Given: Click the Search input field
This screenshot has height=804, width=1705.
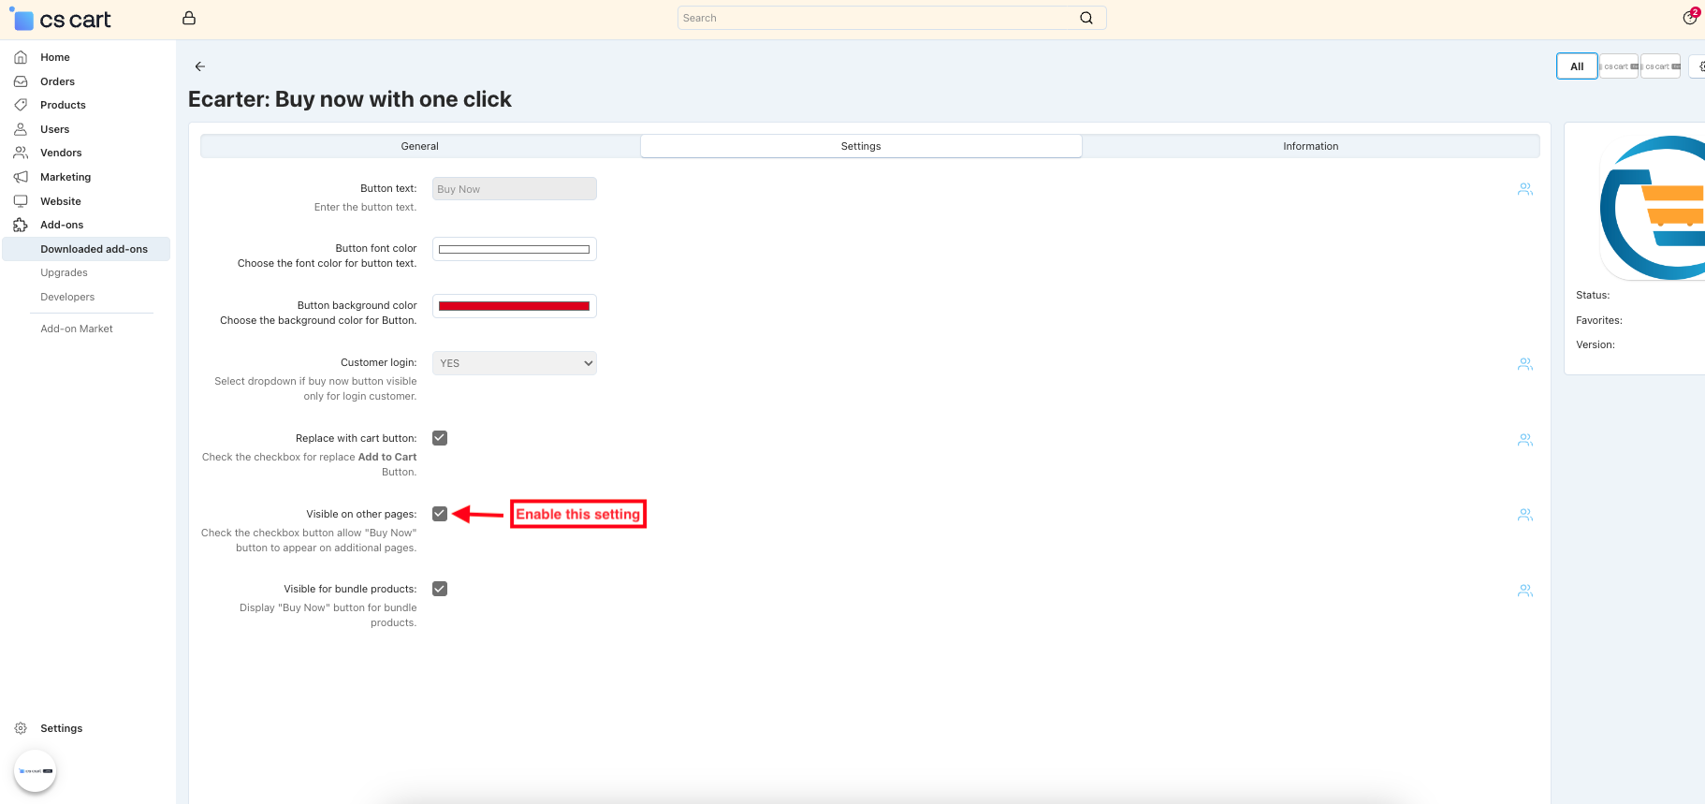Looking at the screenshot, I should [x=875, y=18].
